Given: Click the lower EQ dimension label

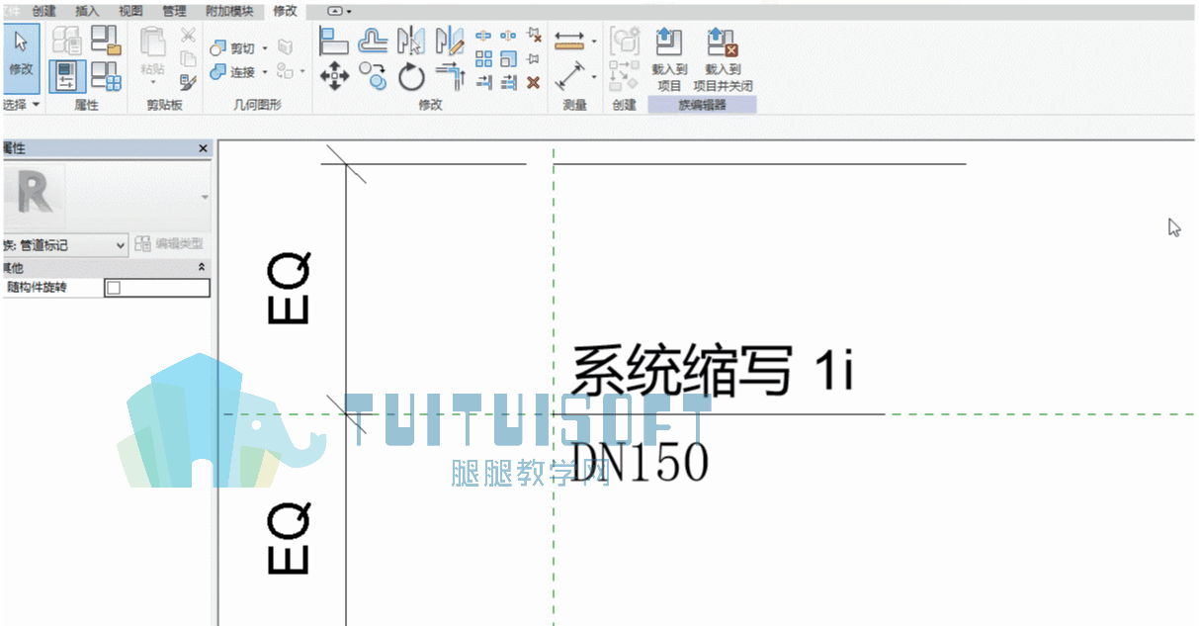Looking at the screenshot, I should [290, 539].
